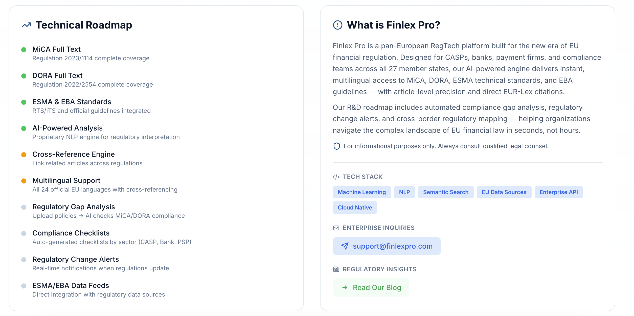Select the NLP tech stack tag
Screen dimensions: 634x316
pyautogui.click(x=404, y=192)
